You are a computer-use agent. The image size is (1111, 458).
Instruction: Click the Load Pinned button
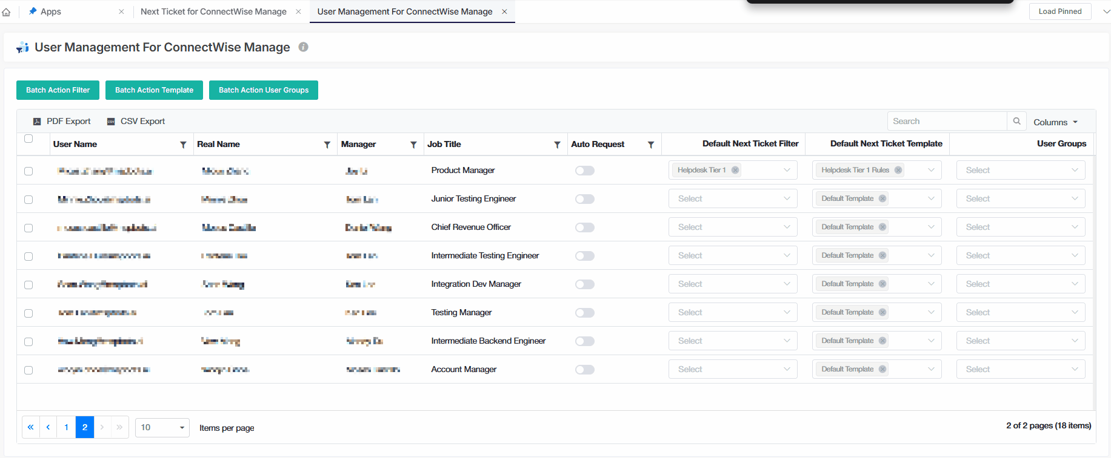1060,11
